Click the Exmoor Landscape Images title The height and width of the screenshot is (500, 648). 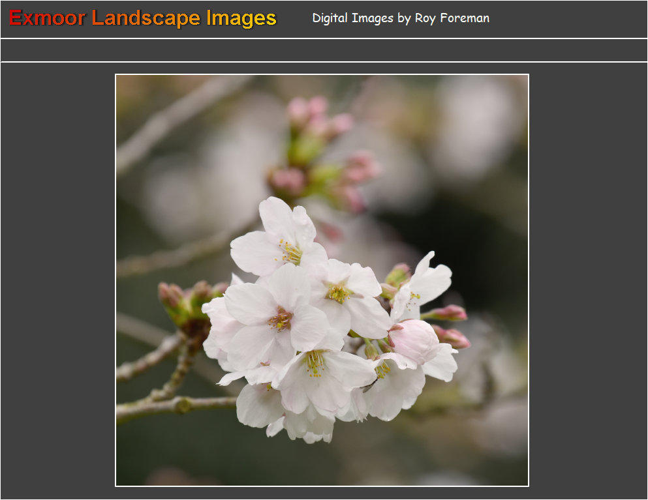pos(143,18)
